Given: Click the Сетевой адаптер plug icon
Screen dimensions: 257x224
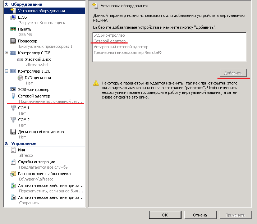Looking at the screenshot, I should (x=13, y=96).
